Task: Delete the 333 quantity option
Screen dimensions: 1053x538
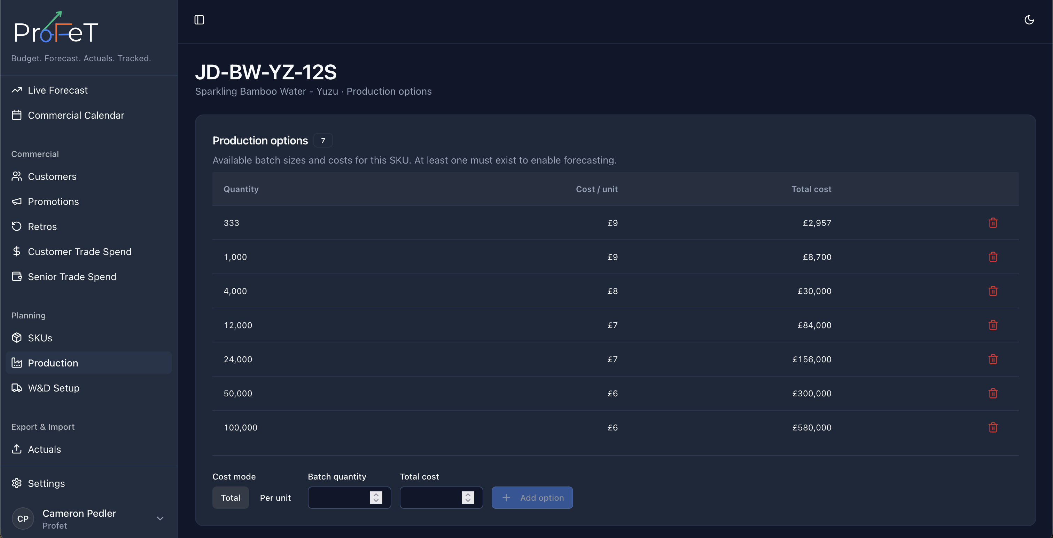Action: (993, 223)
